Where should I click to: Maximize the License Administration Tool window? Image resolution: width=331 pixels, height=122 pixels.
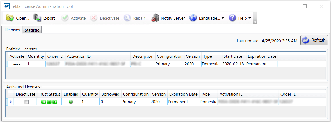305,6
